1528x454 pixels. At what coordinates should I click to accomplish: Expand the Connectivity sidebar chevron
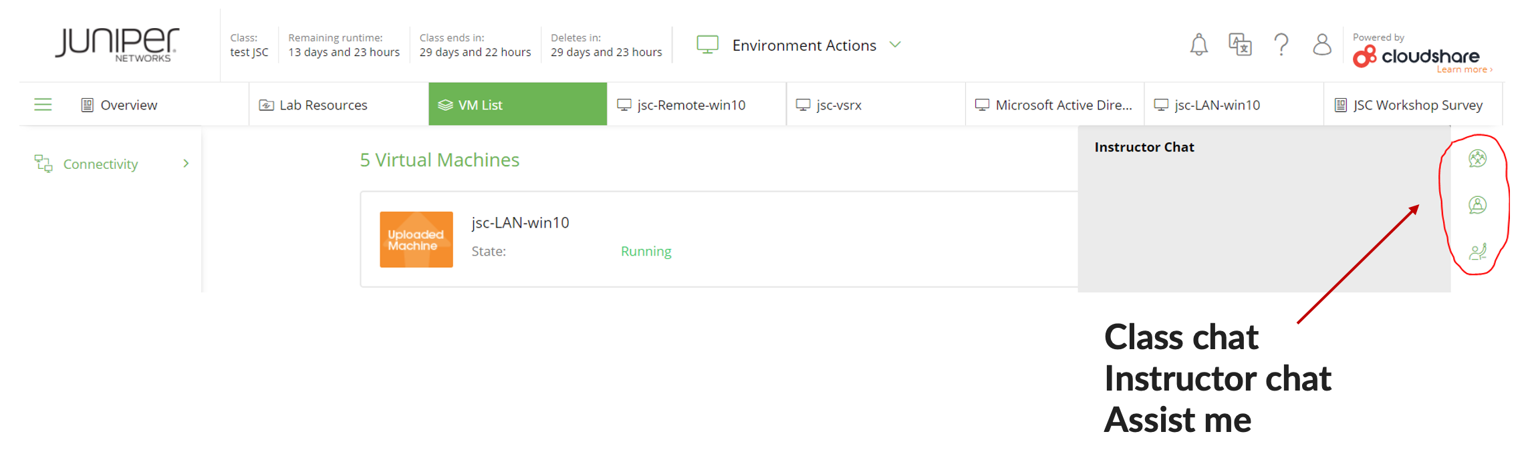coord(186,164)
